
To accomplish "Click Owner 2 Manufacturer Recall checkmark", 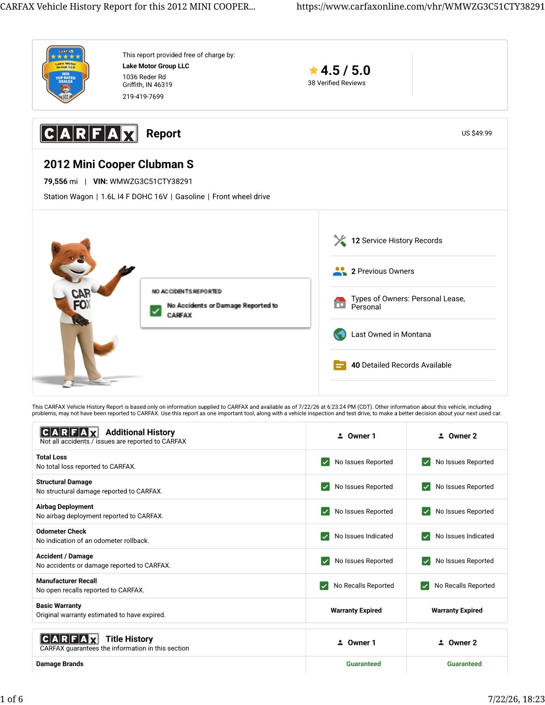I will [425, 586].
